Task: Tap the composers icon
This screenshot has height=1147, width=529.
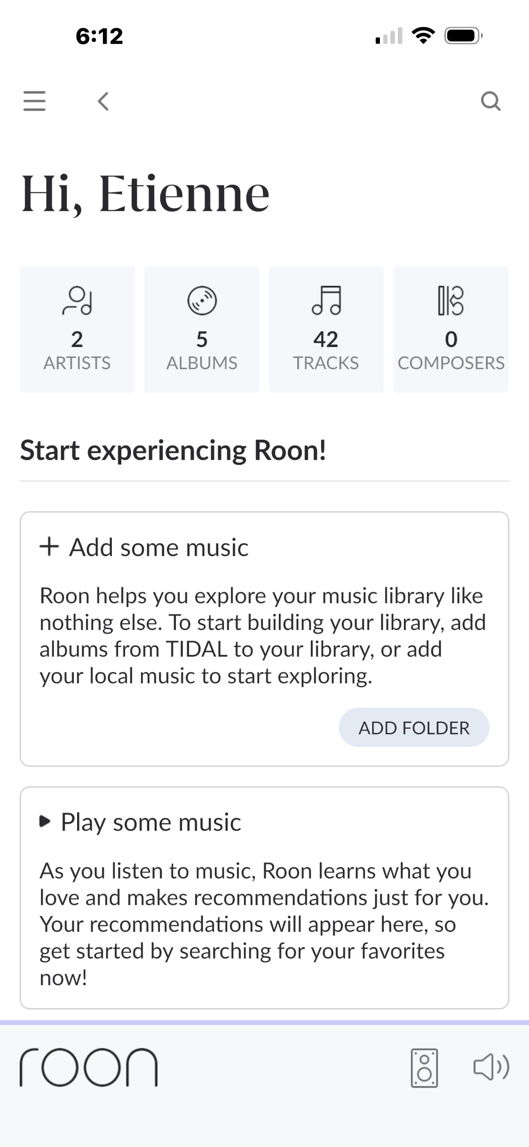Action: click(450, 300)
